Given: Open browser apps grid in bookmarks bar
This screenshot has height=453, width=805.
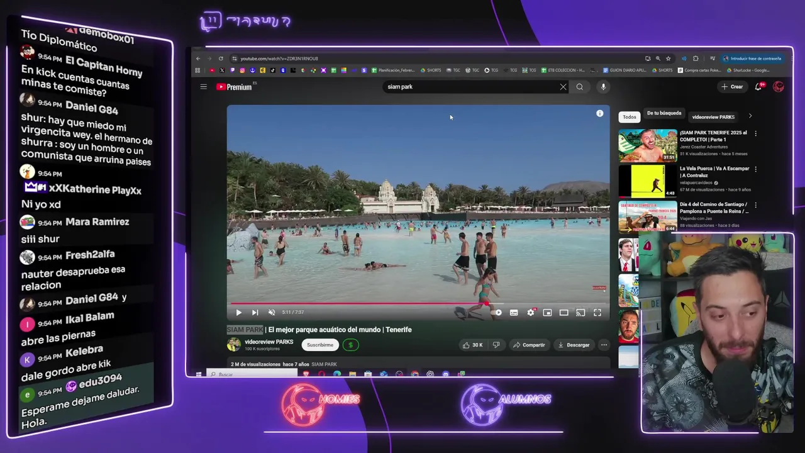Looking at the screenshot, I should point(197,70).
